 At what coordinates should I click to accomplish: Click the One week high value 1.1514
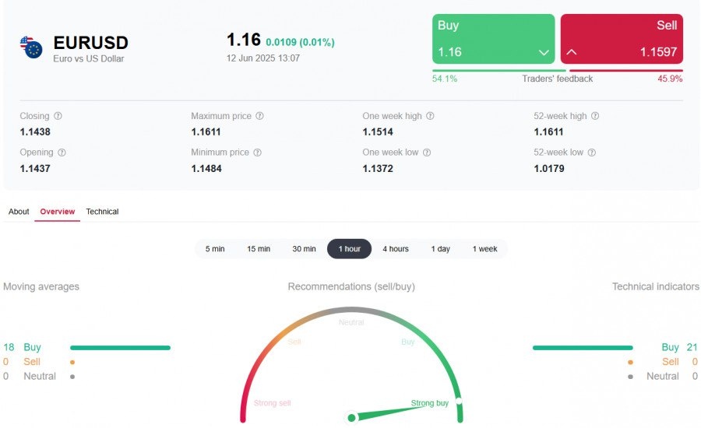pyautogui.click(x=378, y=132)
